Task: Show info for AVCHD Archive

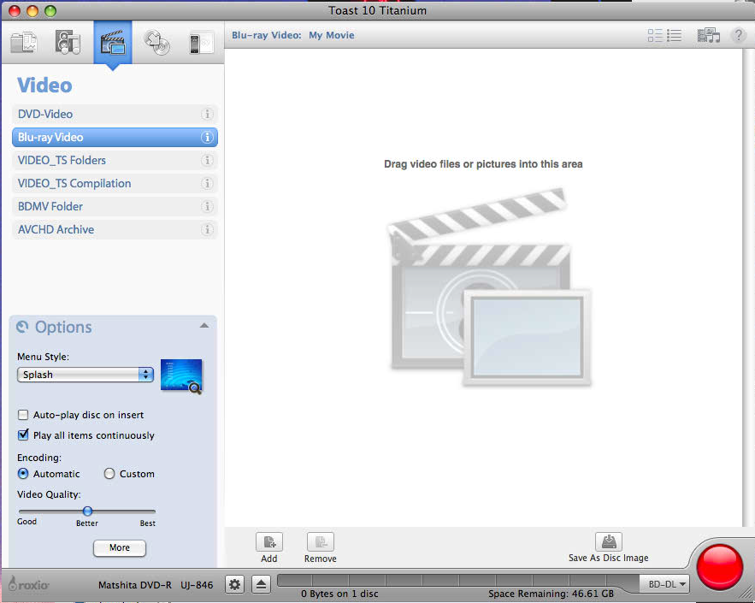Action: pos(207,230)
